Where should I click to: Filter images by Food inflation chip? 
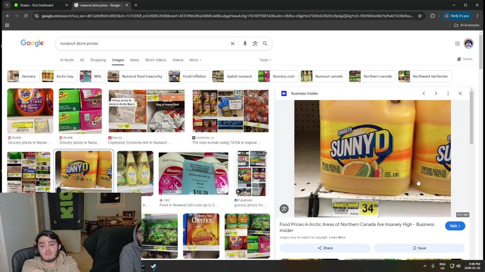pos(188,76)
